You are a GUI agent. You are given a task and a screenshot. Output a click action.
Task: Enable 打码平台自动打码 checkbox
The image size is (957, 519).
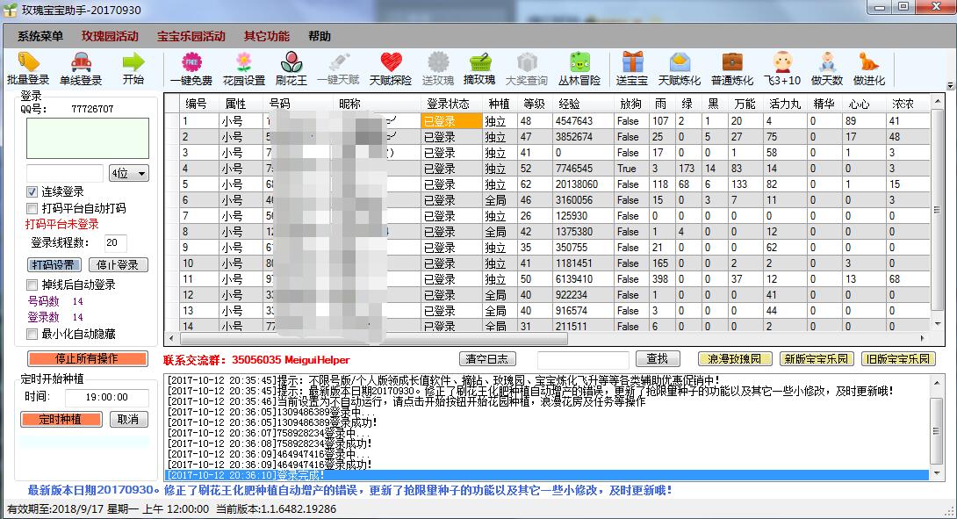pyautogui.click(x=32, y=208)
